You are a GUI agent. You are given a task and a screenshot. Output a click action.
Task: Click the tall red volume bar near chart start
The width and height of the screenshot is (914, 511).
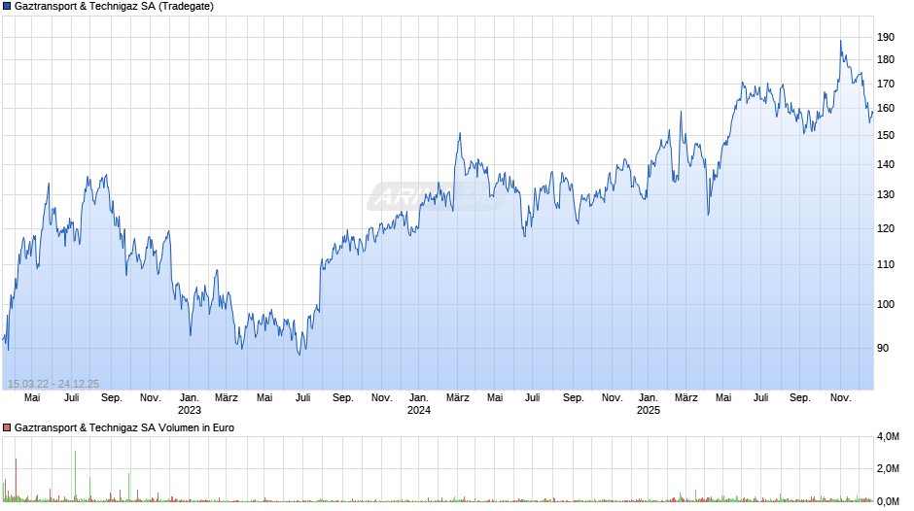coord(16,480)
